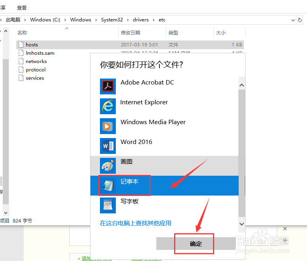Select the Adobe Acrobat DC app icon
This screenshot has height=261, width=307.
[x=107, y=86]
